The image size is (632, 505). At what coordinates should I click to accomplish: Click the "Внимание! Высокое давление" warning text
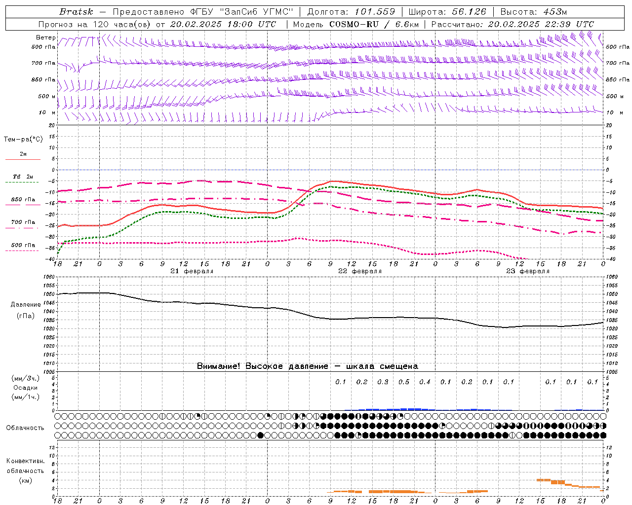[x=263, y=366]
